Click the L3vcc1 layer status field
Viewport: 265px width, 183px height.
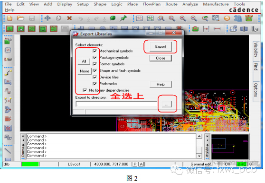tap(74, 164)
